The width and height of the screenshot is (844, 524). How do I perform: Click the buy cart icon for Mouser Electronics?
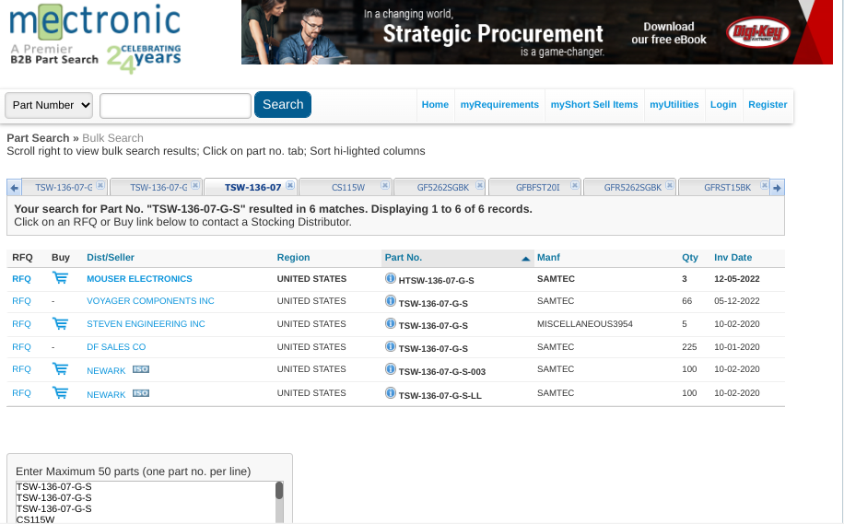(x=60, y=278)
